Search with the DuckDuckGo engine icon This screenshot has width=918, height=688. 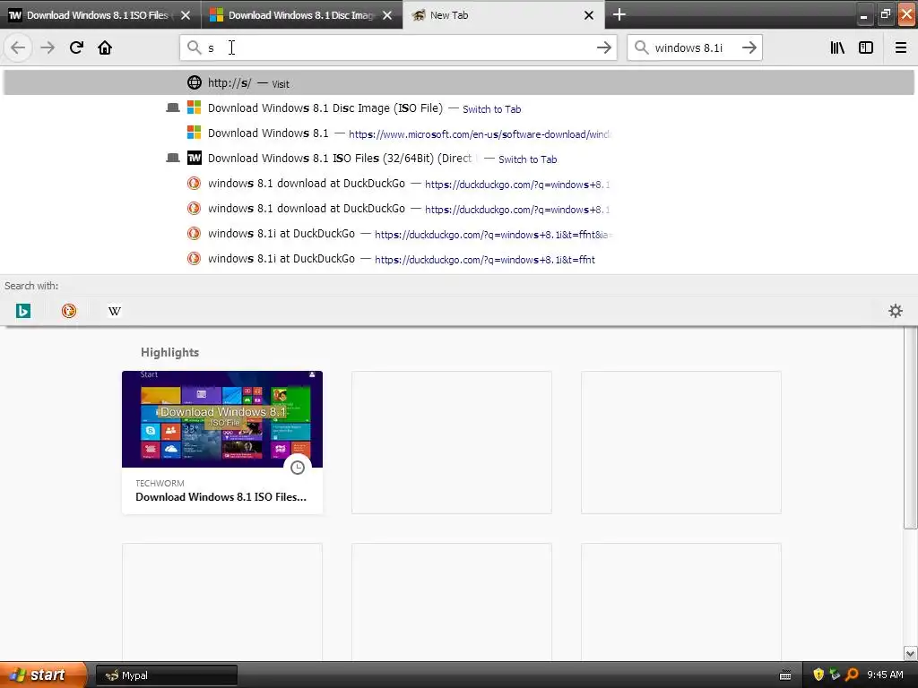coord(69,311)
